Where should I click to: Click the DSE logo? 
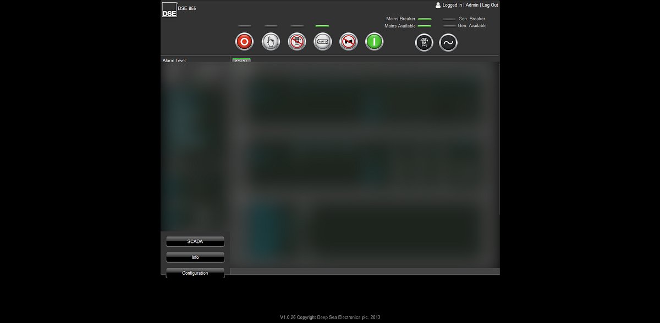pos(169,10)
